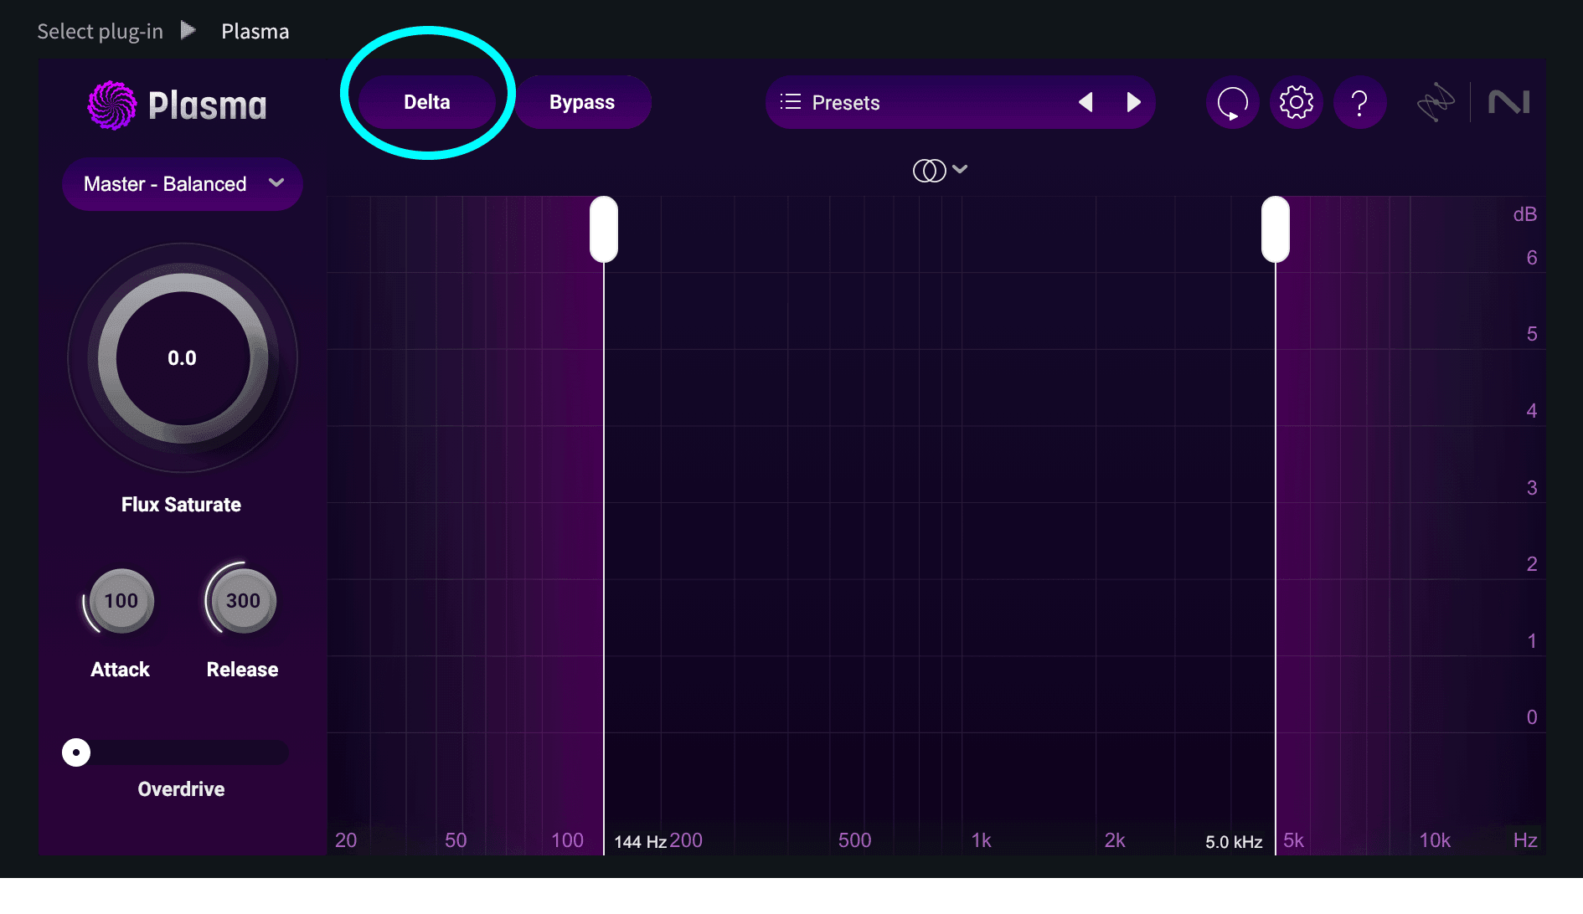Expand the Master - Balanced mode dropdown
This screenshot has width=1583, height=914.
click(183, 184)
